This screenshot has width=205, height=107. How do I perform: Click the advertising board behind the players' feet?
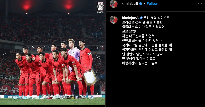(x=53, y=97)
